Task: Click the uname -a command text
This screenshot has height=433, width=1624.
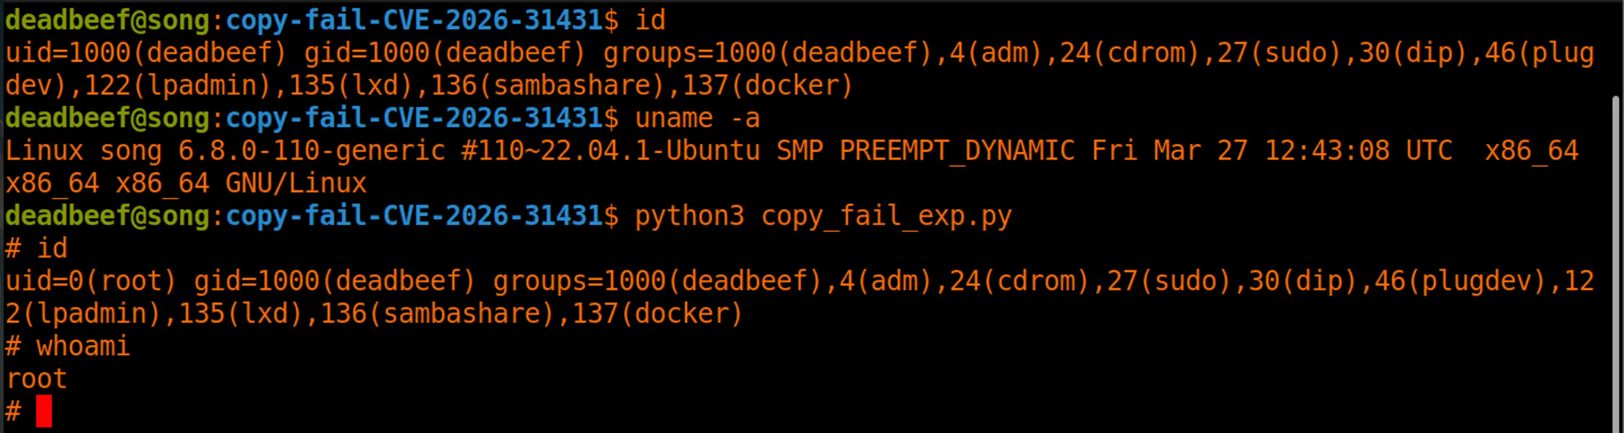Action: (697, 119)
